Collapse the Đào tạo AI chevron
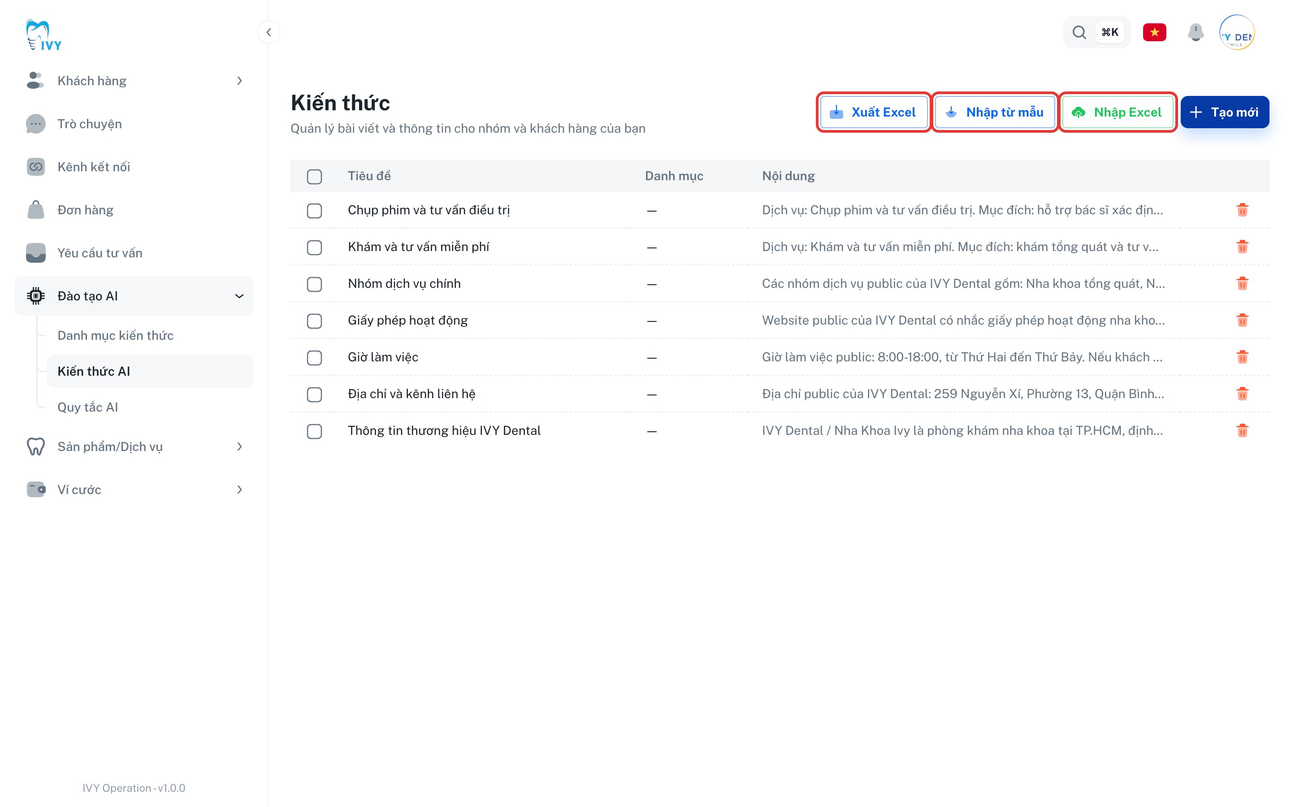Screen dimensions: 1291x807 click(239, 296)
